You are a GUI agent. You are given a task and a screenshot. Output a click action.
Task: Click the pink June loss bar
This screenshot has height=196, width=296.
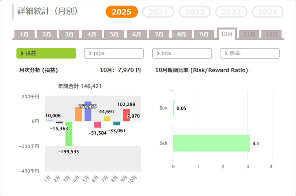98,124
